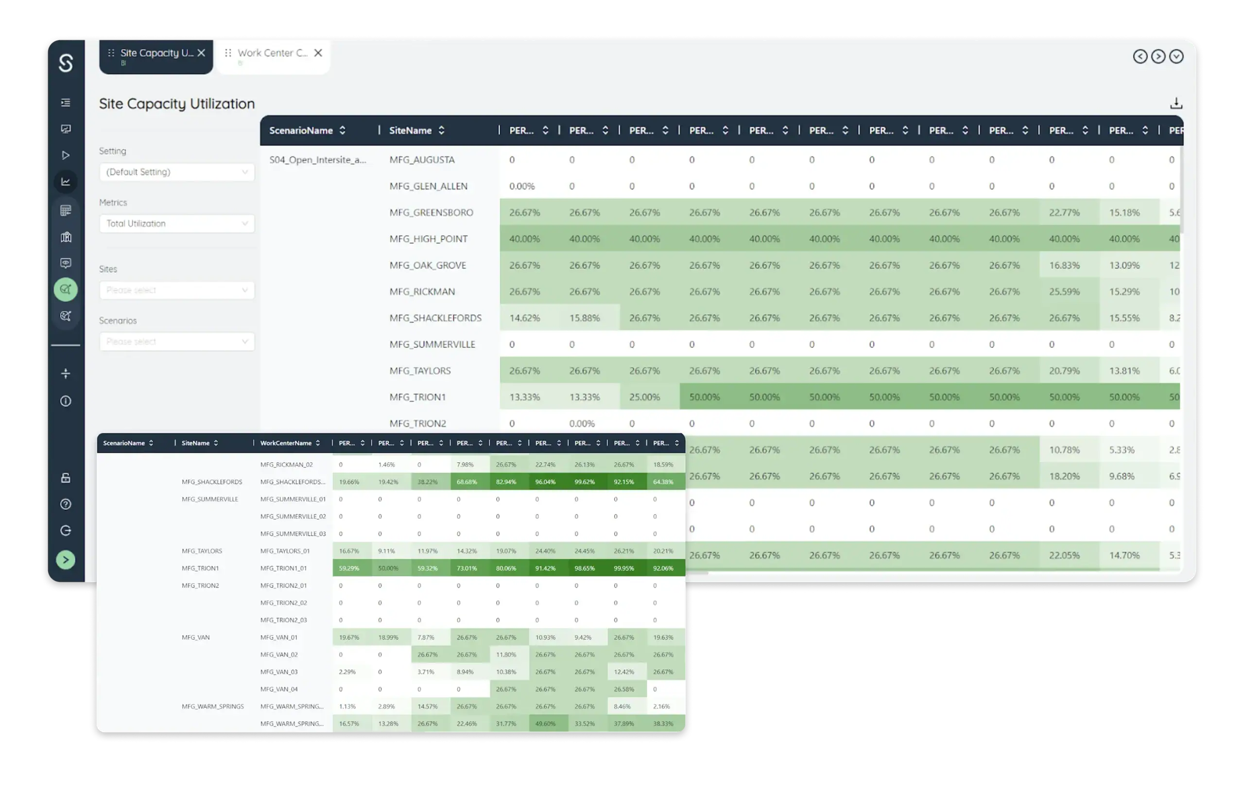Toggle the menu collapse icon at sidebar top
The image size is (1244, 807).
pos(65,103)
